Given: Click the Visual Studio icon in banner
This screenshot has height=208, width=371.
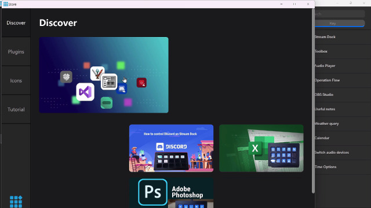Looking at the screenshot, I should tap(85, 92).
